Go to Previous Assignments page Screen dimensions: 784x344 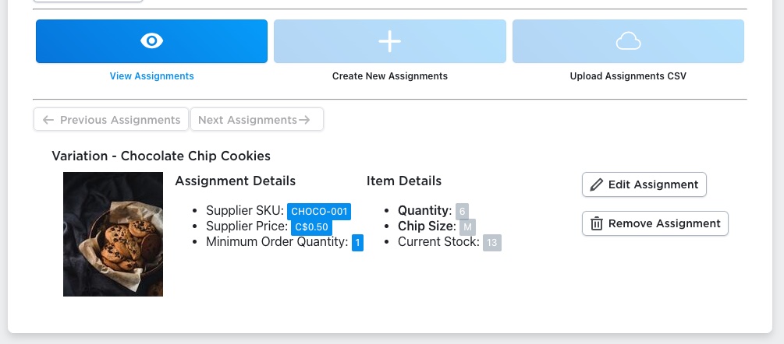pos(111,120)
